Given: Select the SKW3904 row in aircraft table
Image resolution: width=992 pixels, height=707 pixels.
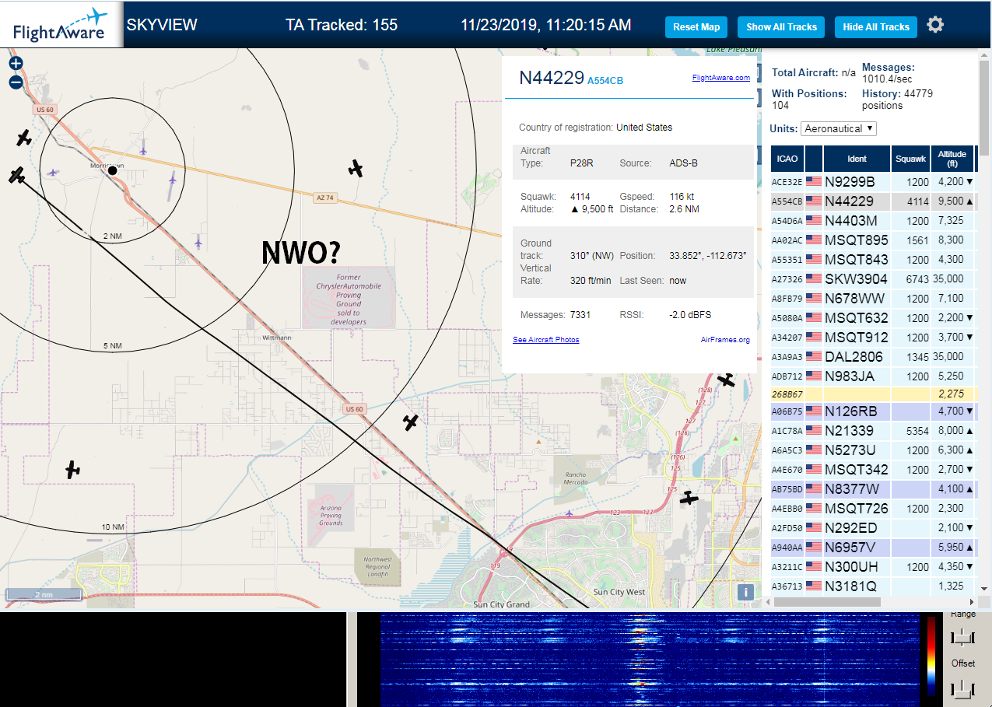Looking at the screenshot, I should tap(872, 278).
